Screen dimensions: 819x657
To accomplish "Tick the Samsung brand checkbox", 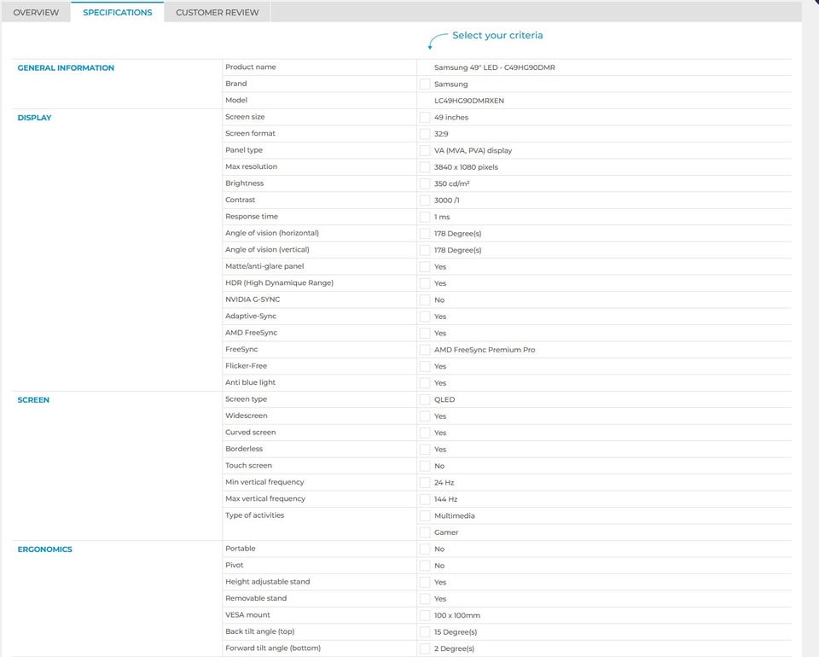I will point(425,84).
